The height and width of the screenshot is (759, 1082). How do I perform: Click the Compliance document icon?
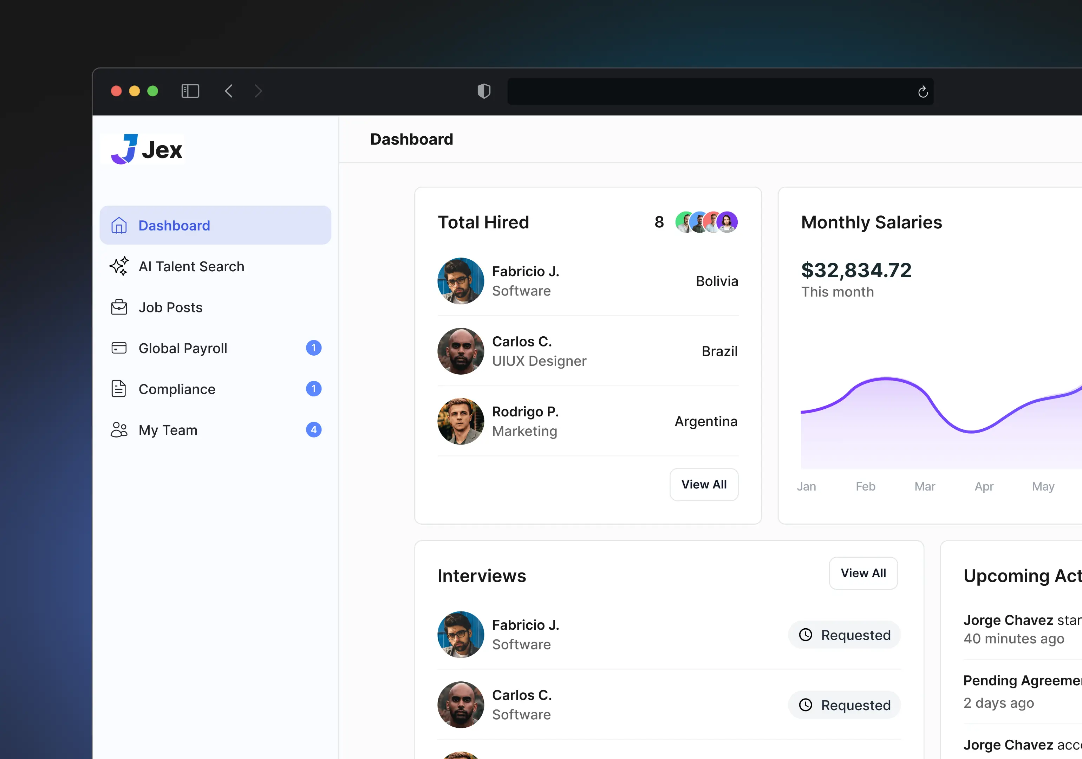point(119,388)
